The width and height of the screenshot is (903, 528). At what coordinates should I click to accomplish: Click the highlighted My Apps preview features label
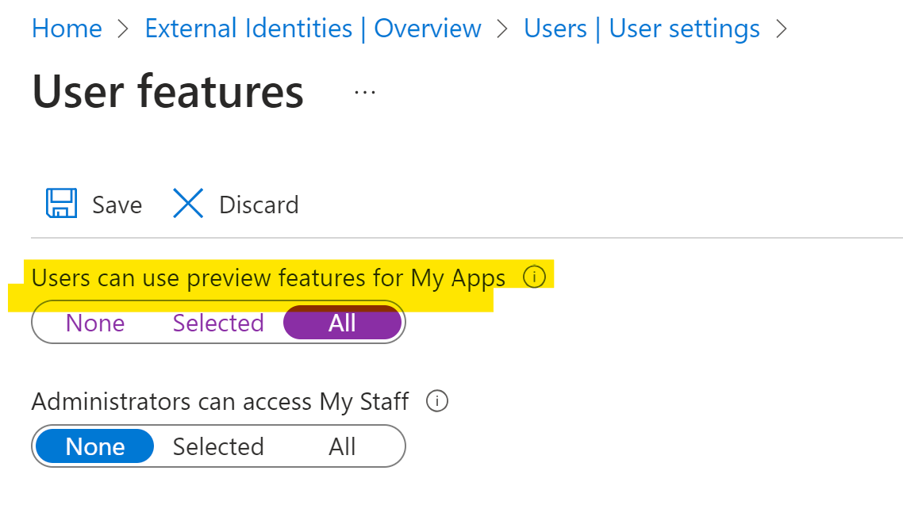(268, 278)
